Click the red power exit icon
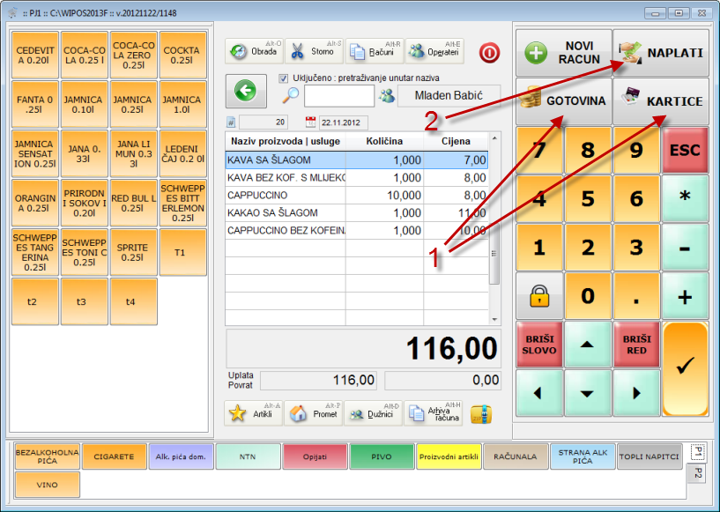 [x=489, y=52]
